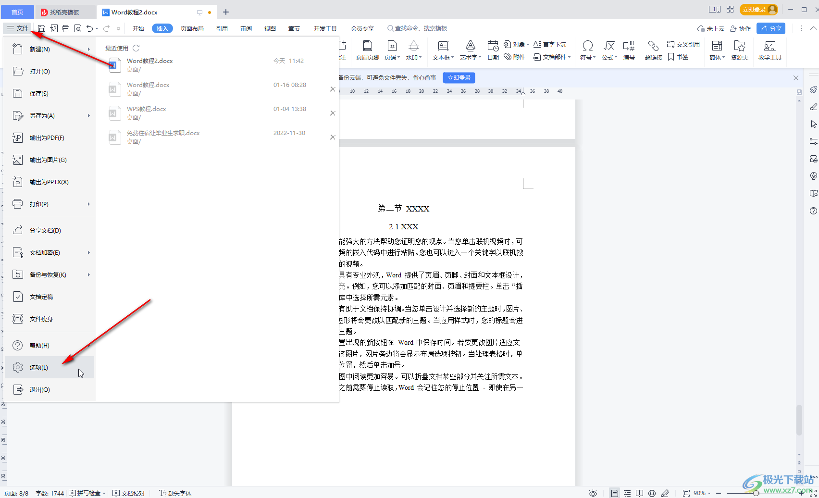819x498 pixels.
Task: Click the Undo arrow icon
Action: point(90,28)
